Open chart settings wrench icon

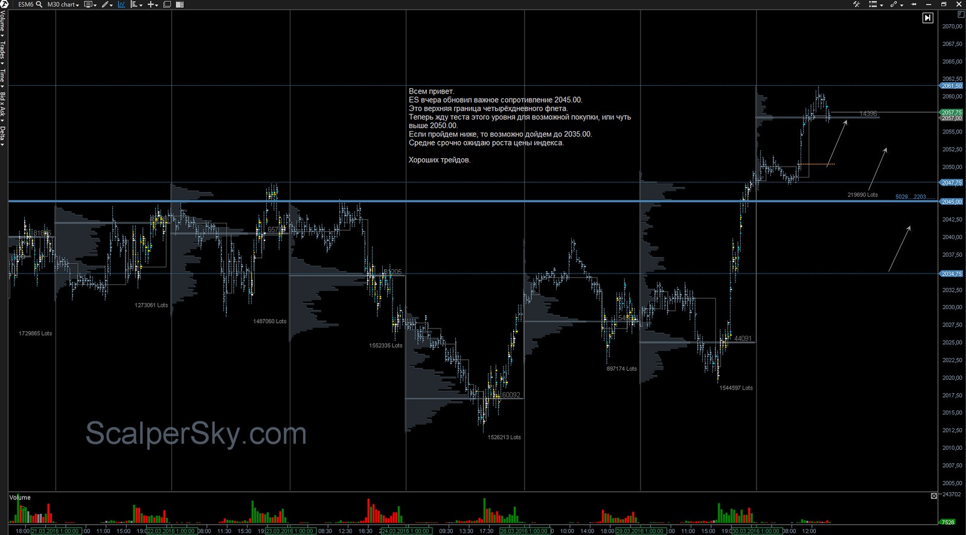pos(856,4)
